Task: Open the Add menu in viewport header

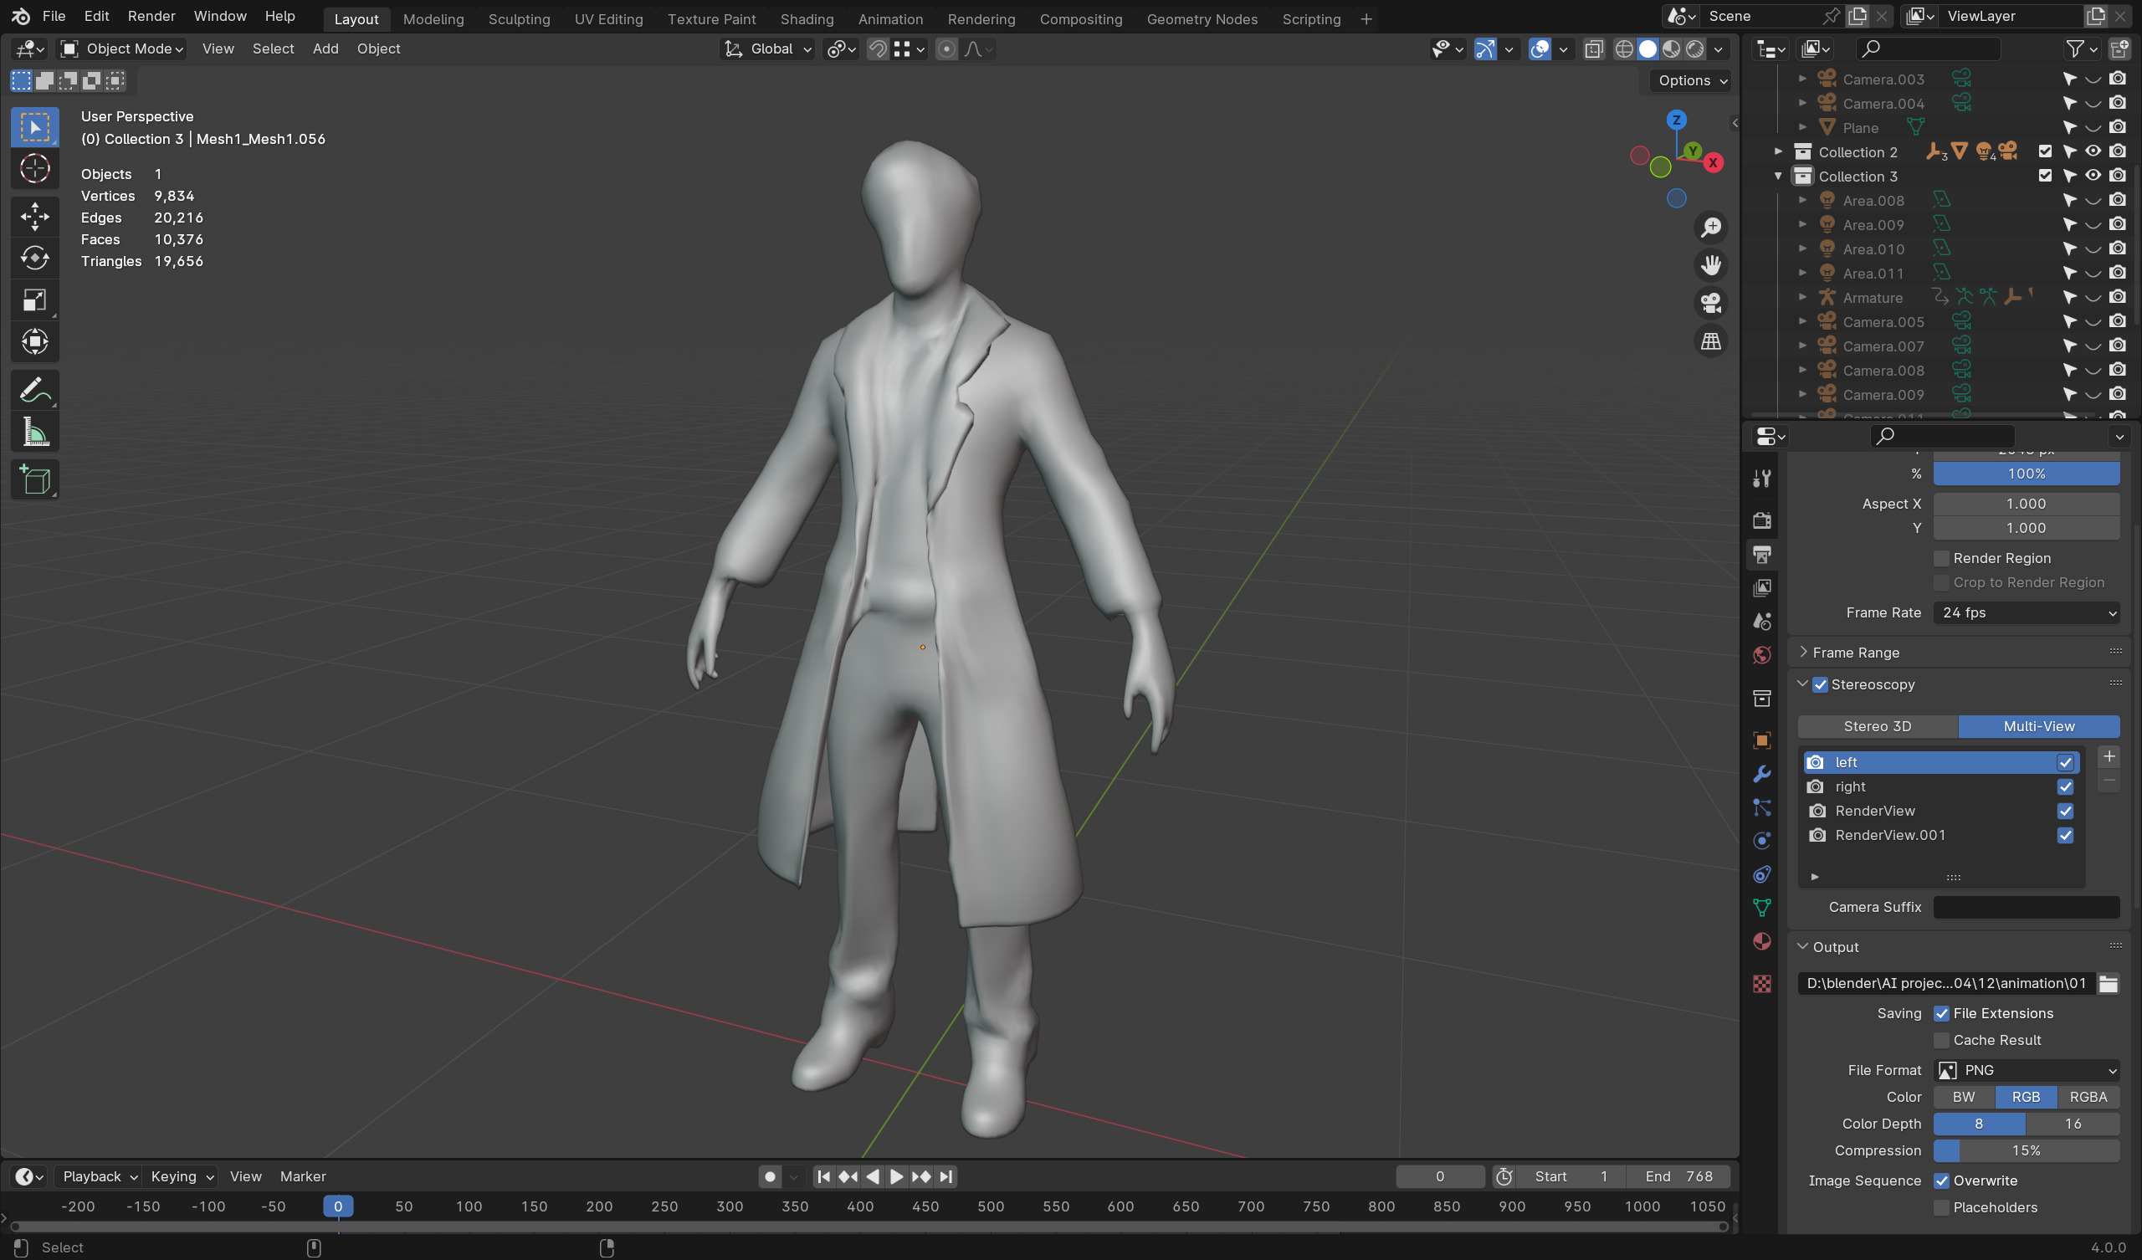Action: coord(325,49)
